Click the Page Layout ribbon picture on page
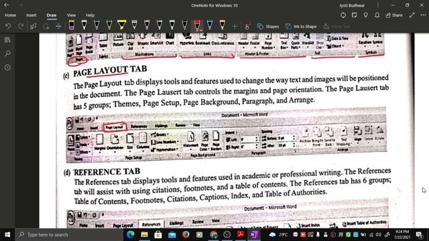The image size is (429, 241). click(227, 135)
